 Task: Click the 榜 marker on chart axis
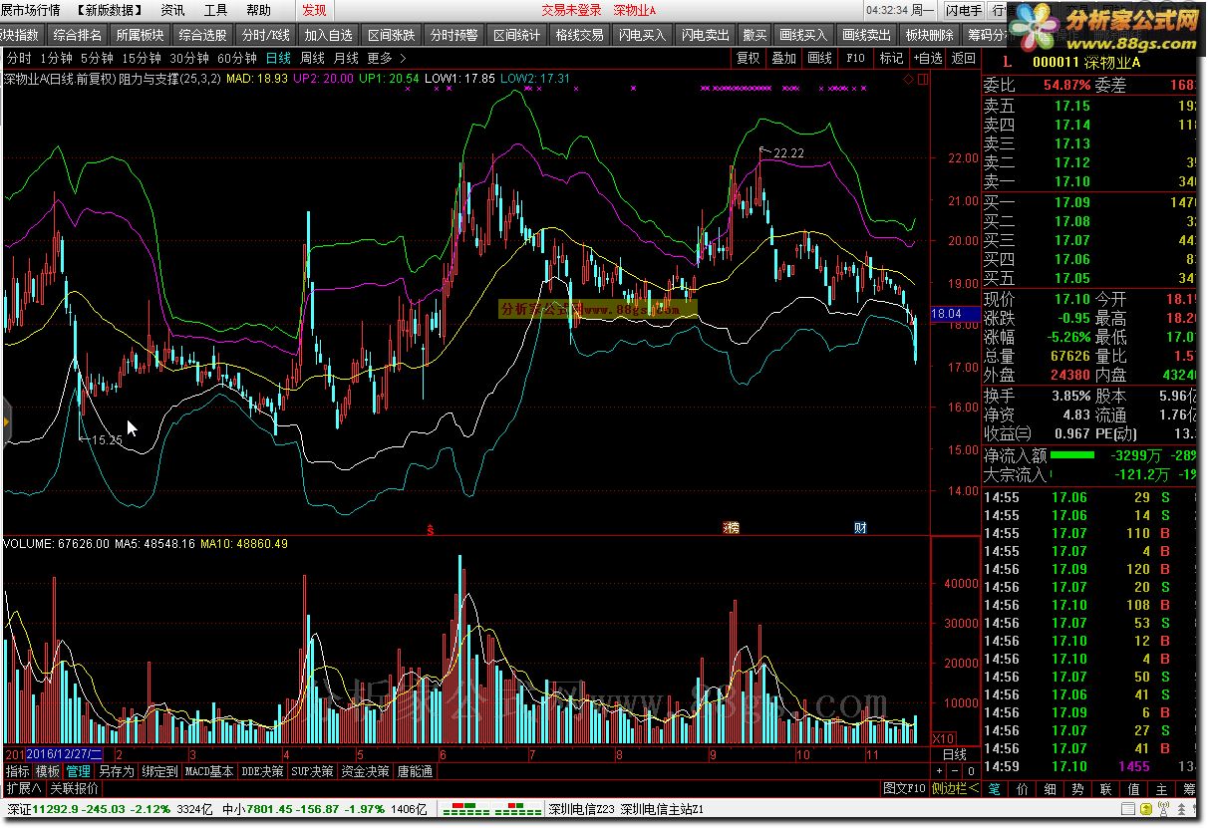732,528
